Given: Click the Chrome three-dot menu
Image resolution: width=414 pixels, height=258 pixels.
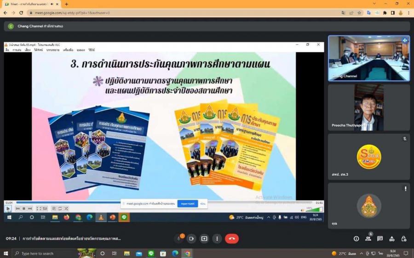Looking at the screenshot, I should click(x=408, y=13).
